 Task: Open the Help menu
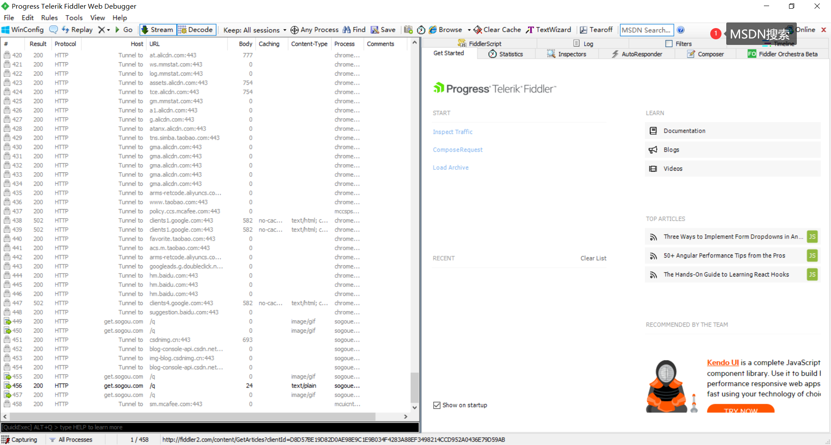(119, 18)
